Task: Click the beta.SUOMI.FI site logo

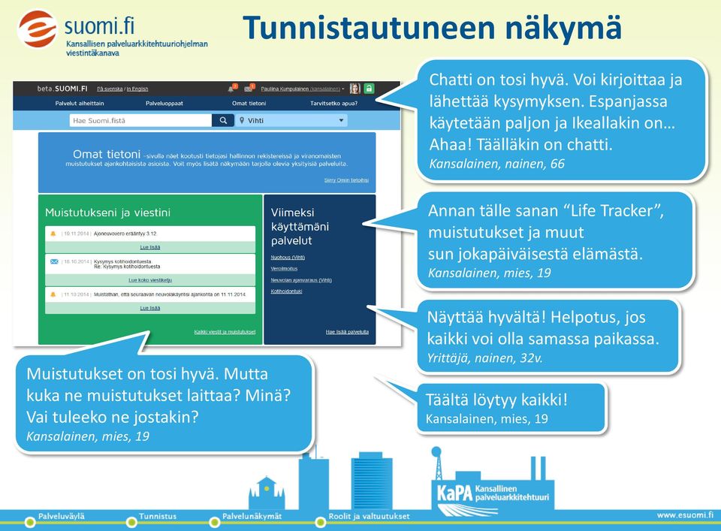Action: click(62, 89)
